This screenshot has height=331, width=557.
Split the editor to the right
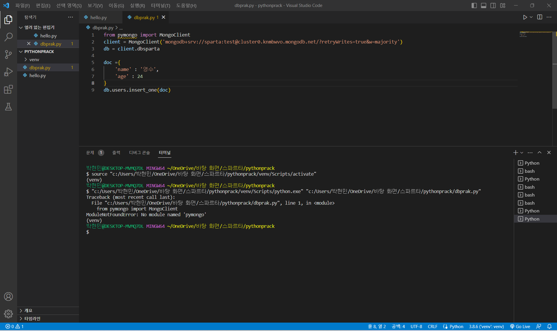540,17
